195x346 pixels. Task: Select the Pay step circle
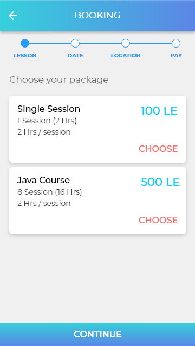click(176, 43)
